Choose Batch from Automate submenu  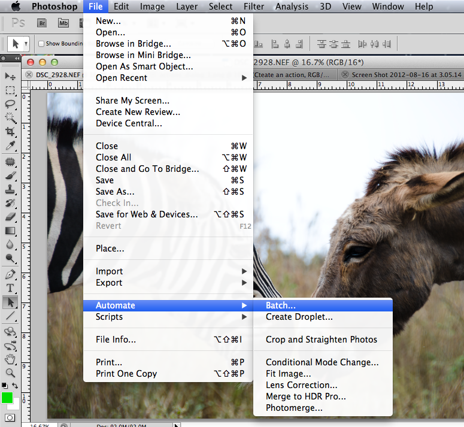coord(323,305)
